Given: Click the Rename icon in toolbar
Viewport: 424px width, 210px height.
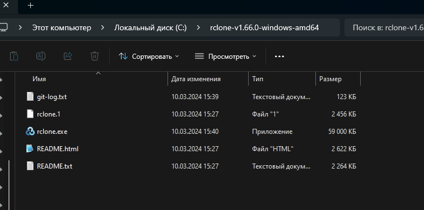Looking at the screenshot, I should pos(40,56).
